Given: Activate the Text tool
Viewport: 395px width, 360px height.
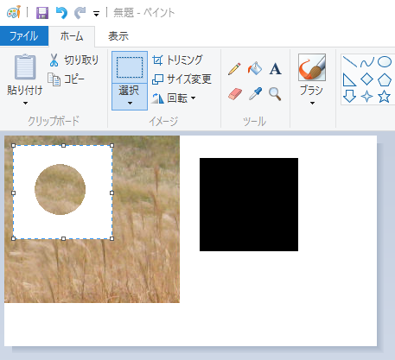Looking at the screenshot, I should pyautogui.click(x=275, y=69).
